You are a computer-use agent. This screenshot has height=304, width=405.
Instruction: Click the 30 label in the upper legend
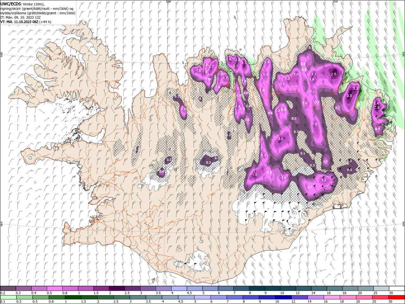(x=391, y=293)
